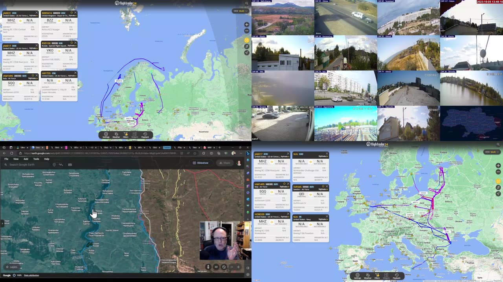Click locate-me arrow on top-left Flightradar24 map
Screen dimensions: 503x282
coord(247,52)
